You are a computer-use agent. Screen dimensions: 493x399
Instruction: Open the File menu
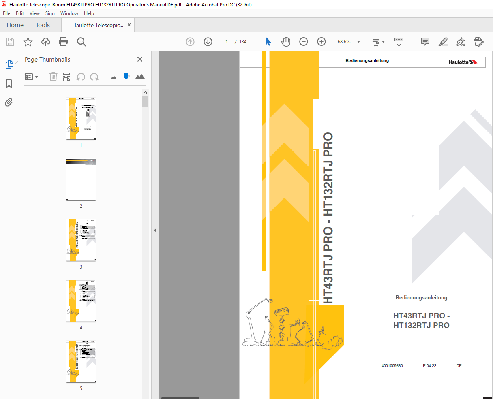click(6, 13)
